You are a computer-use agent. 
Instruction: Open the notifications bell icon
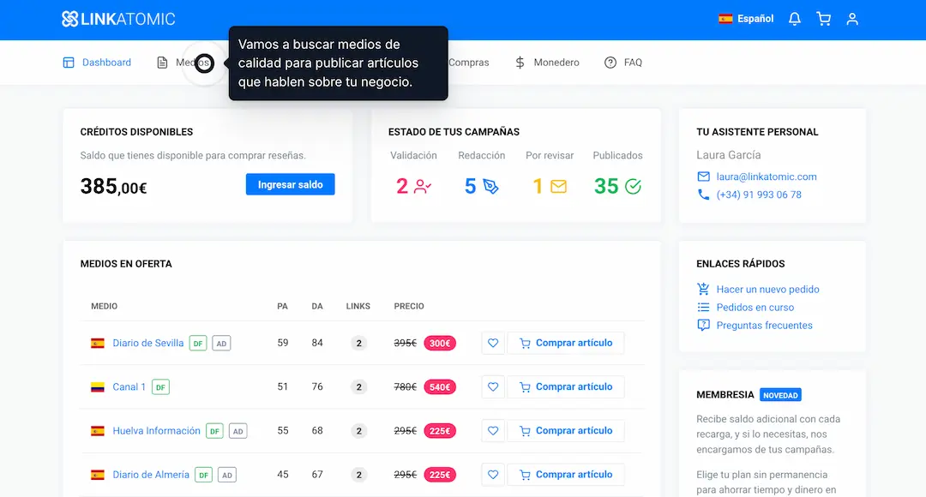click(x=795, y=19)
